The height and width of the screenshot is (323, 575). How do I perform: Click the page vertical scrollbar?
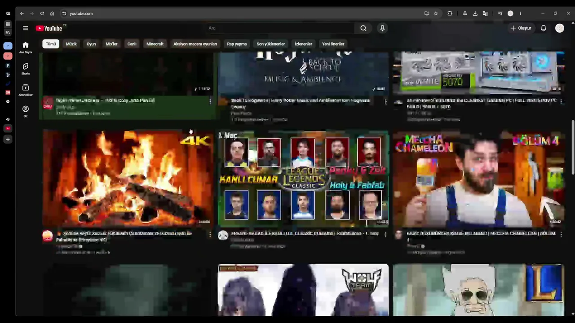click(572, 148)
